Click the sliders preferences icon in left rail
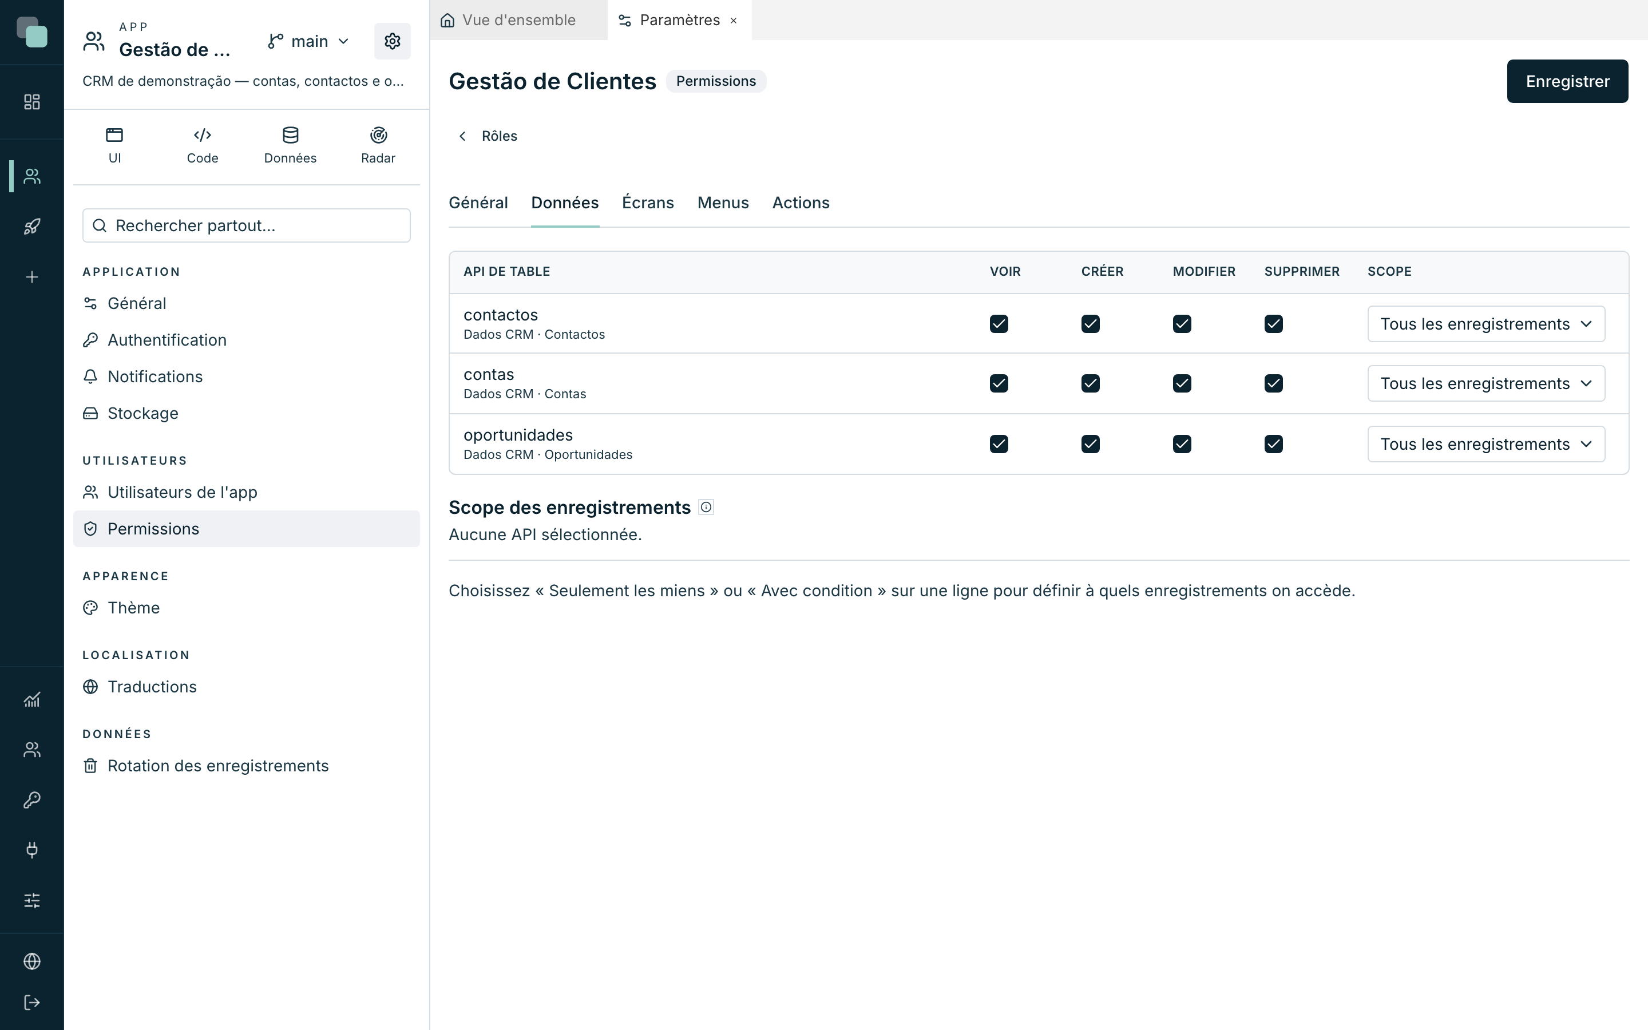 tap(32, 900)
